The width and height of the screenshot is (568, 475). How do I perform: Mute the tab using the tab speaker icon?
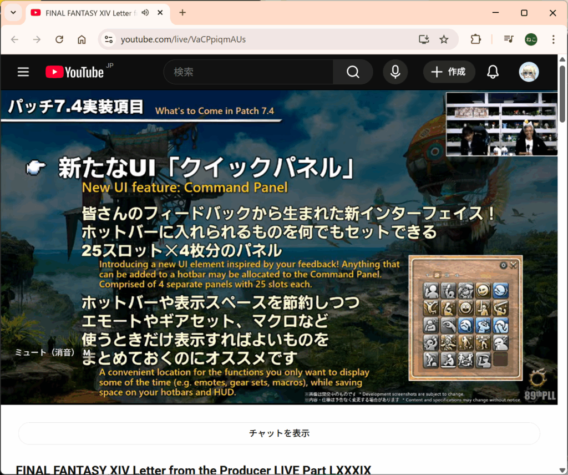[146, 13]
